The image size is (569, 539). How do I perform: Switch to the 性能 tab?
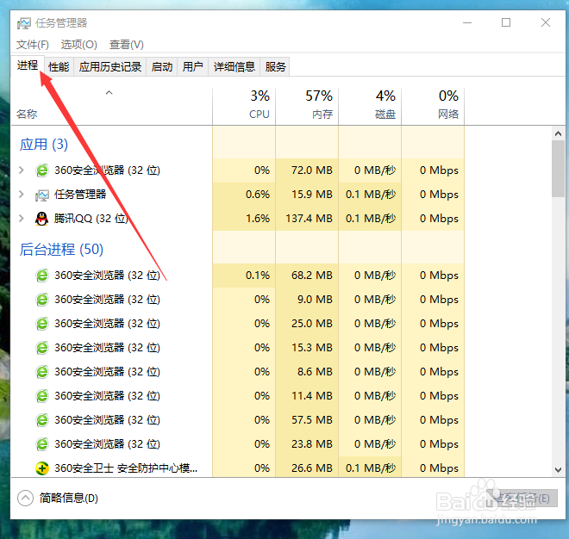pos(59,66)
